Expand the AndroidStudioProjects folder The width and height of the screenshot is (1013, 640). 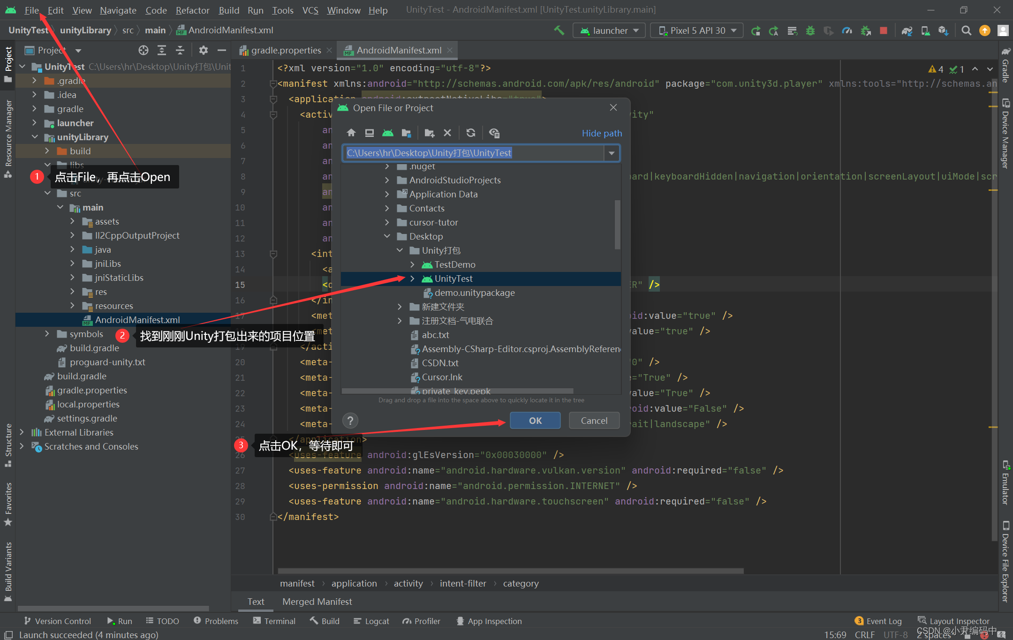point(387,180)
